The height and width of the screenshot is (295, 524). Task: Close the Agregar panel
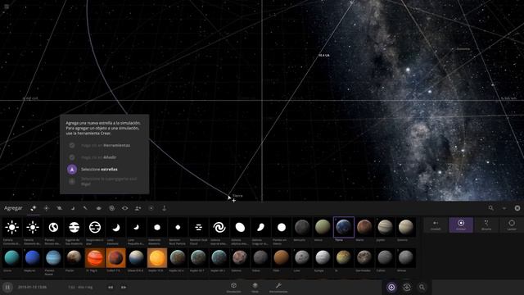pos(517,208)
